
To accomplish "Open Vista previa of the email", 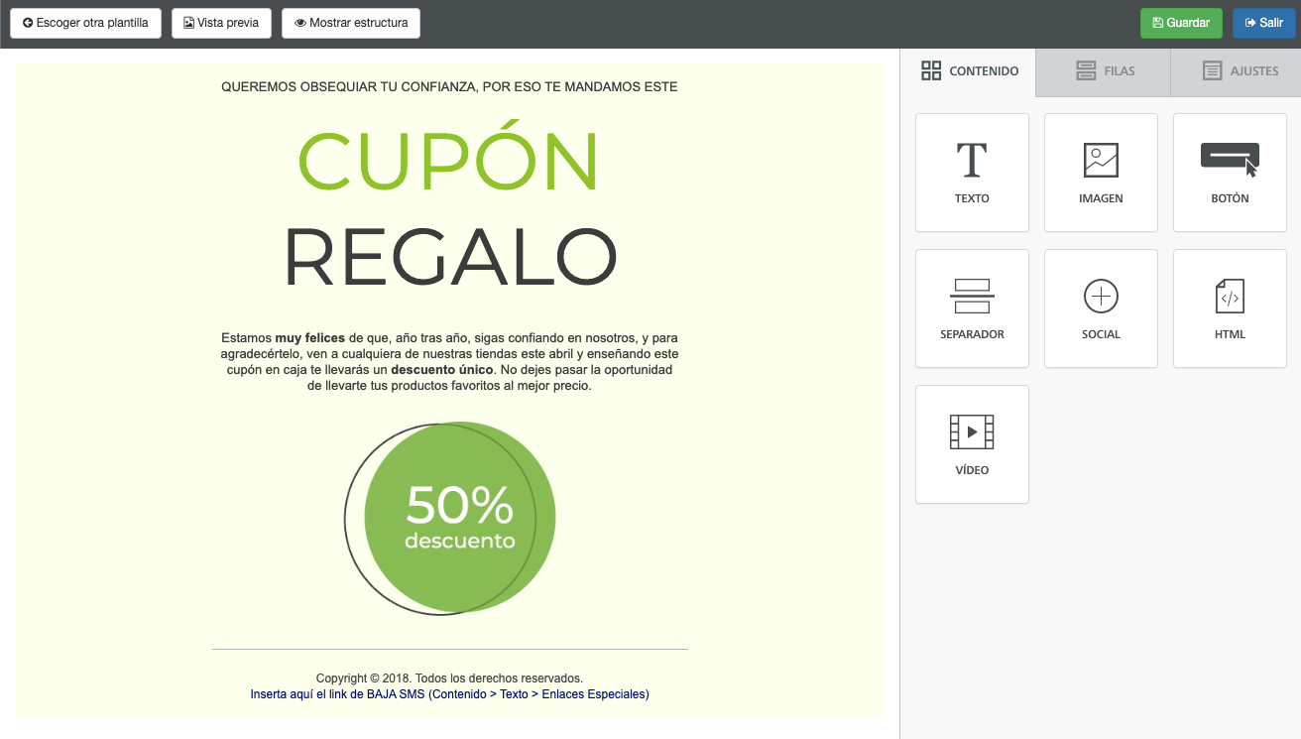I will click(220, 22).
